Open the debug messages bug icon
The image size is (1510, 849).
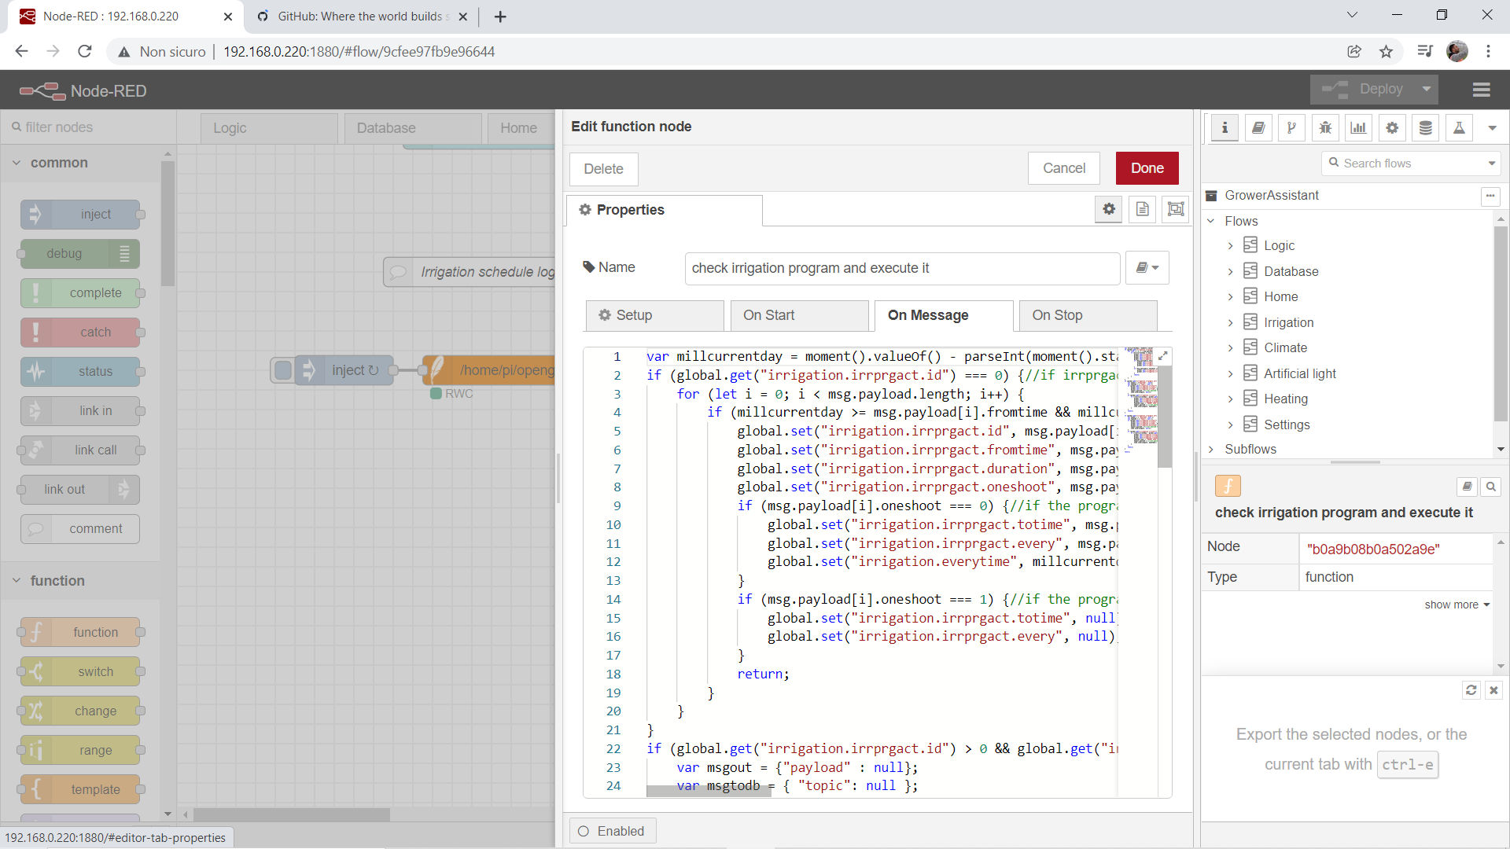click(1325, 127)
